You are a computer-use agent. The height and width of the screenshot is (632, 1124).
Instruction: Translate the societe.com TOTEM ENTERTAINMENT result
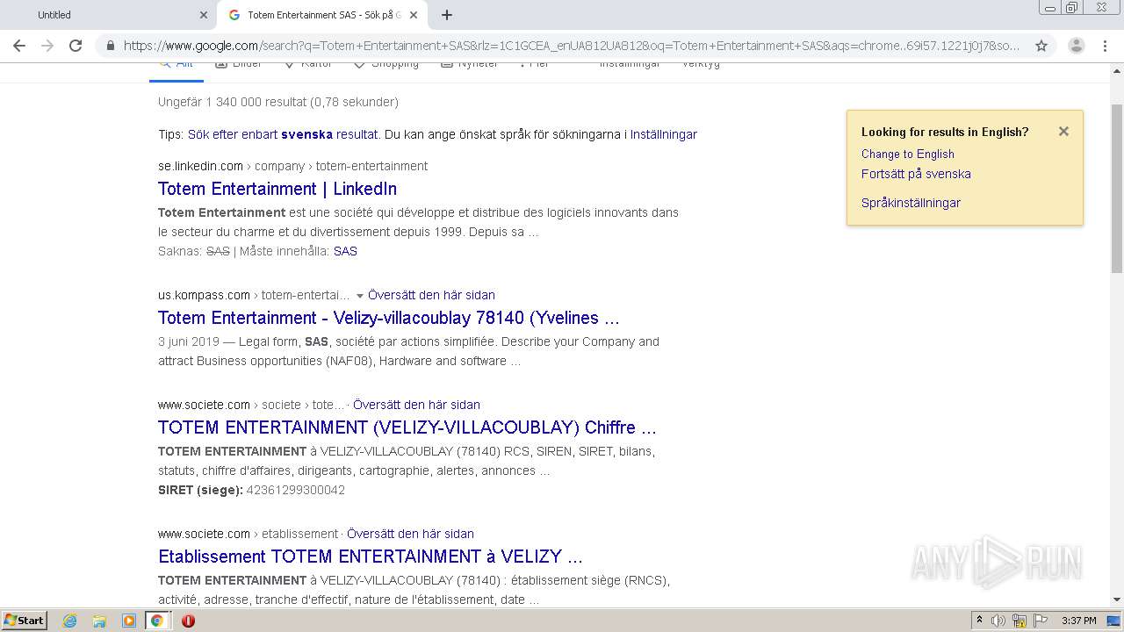(x=416, y=405)
